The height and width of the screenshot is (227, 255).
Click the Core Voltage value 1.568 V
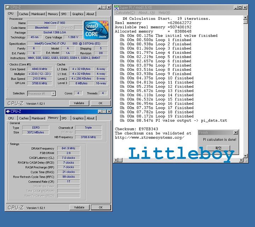pyautogui.click(x=73, y=37)
